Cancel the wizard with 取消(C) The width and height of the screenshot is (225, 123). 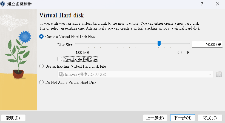pos(210,118)
